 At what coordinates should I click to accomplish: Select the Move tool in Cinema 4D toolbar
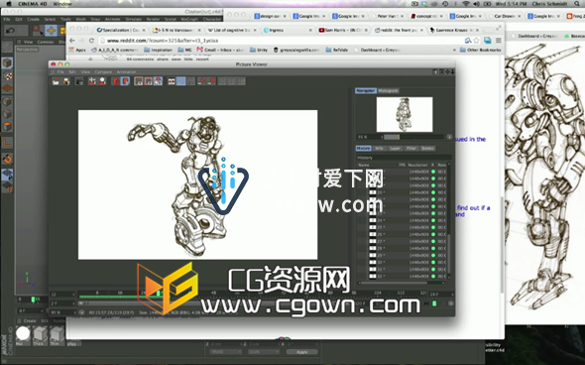pos(51,30)
